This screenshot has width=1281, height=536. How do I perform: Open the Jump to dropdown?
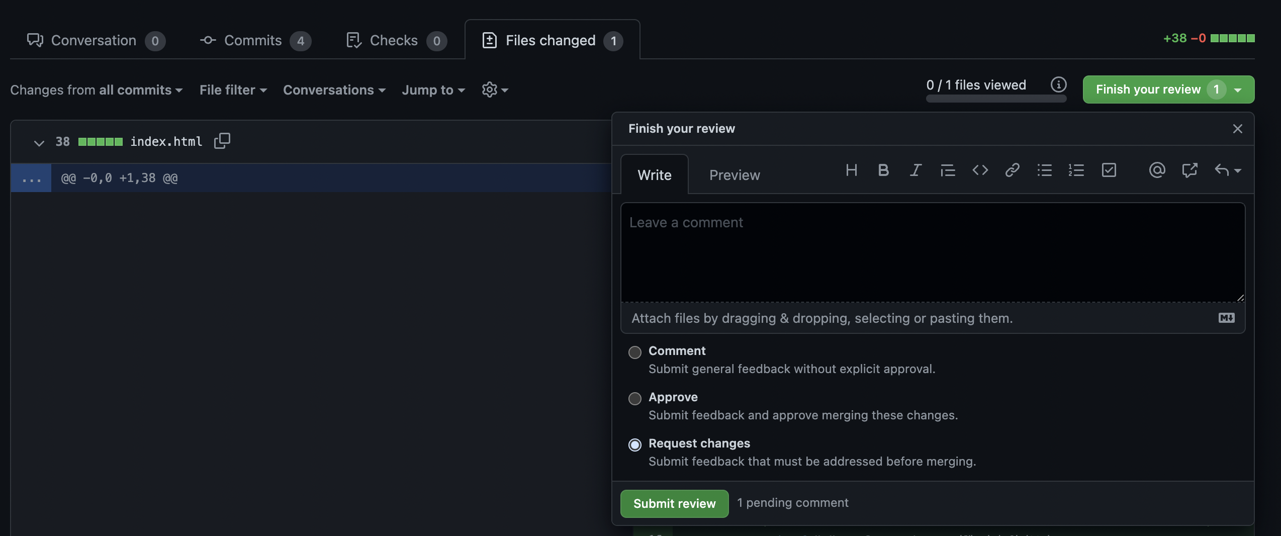click(x=433, y=90)
